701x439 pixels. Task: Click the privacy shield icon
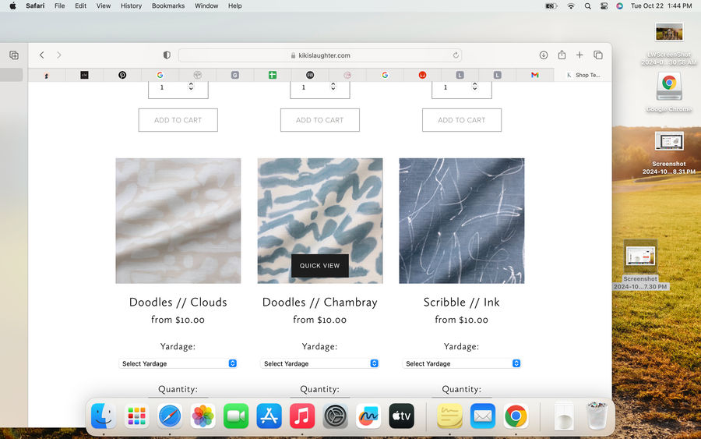click(x=167, y=55)
